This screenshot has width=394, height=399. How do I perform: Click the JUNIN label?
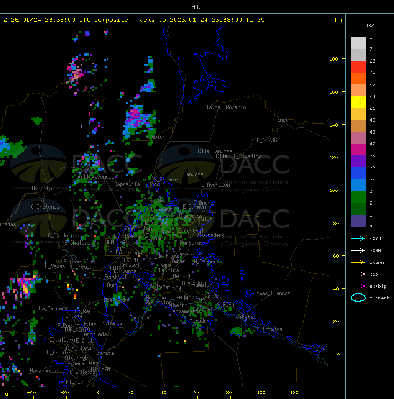pyautogui.click(x=174, y=288)
